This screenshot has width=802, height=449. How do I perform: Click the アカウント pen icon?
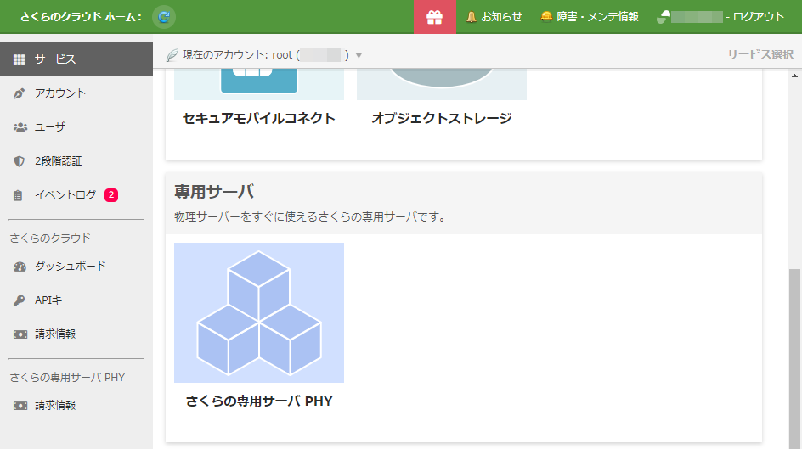[19, 93]
